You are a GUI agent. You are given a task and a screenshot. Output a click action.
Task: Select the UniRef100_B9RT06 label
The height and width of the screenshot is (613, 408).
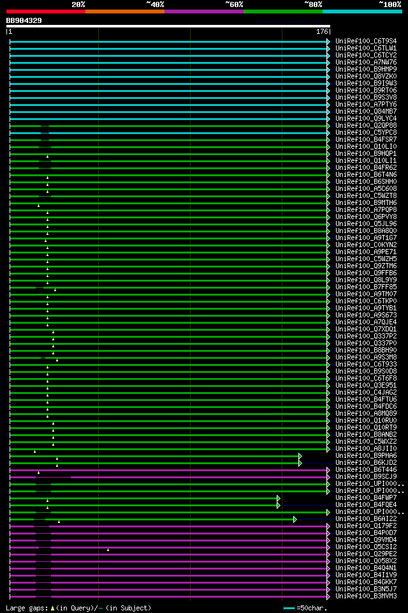[366, 90]
